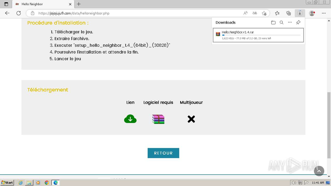Open tab actions menu icon
Screen dimensions: 331x186
(6, 4)
